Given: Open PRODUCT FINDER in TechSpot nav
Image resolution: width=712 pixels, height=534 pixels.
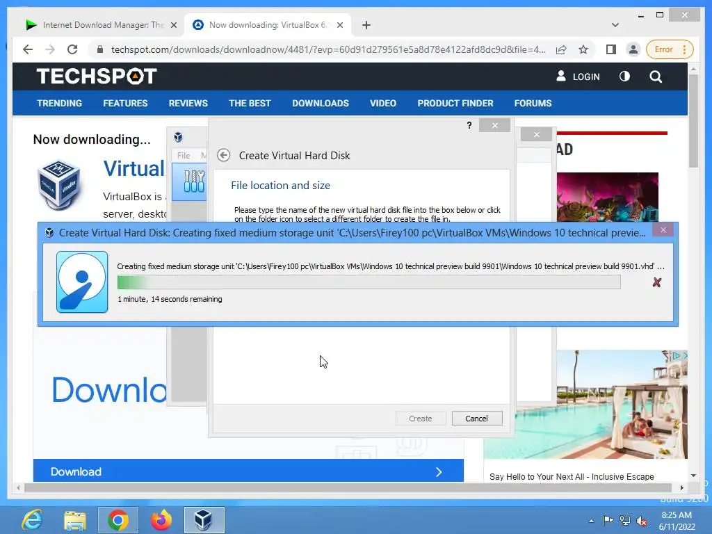Looking at the screenshot, I should click(455, 103).
